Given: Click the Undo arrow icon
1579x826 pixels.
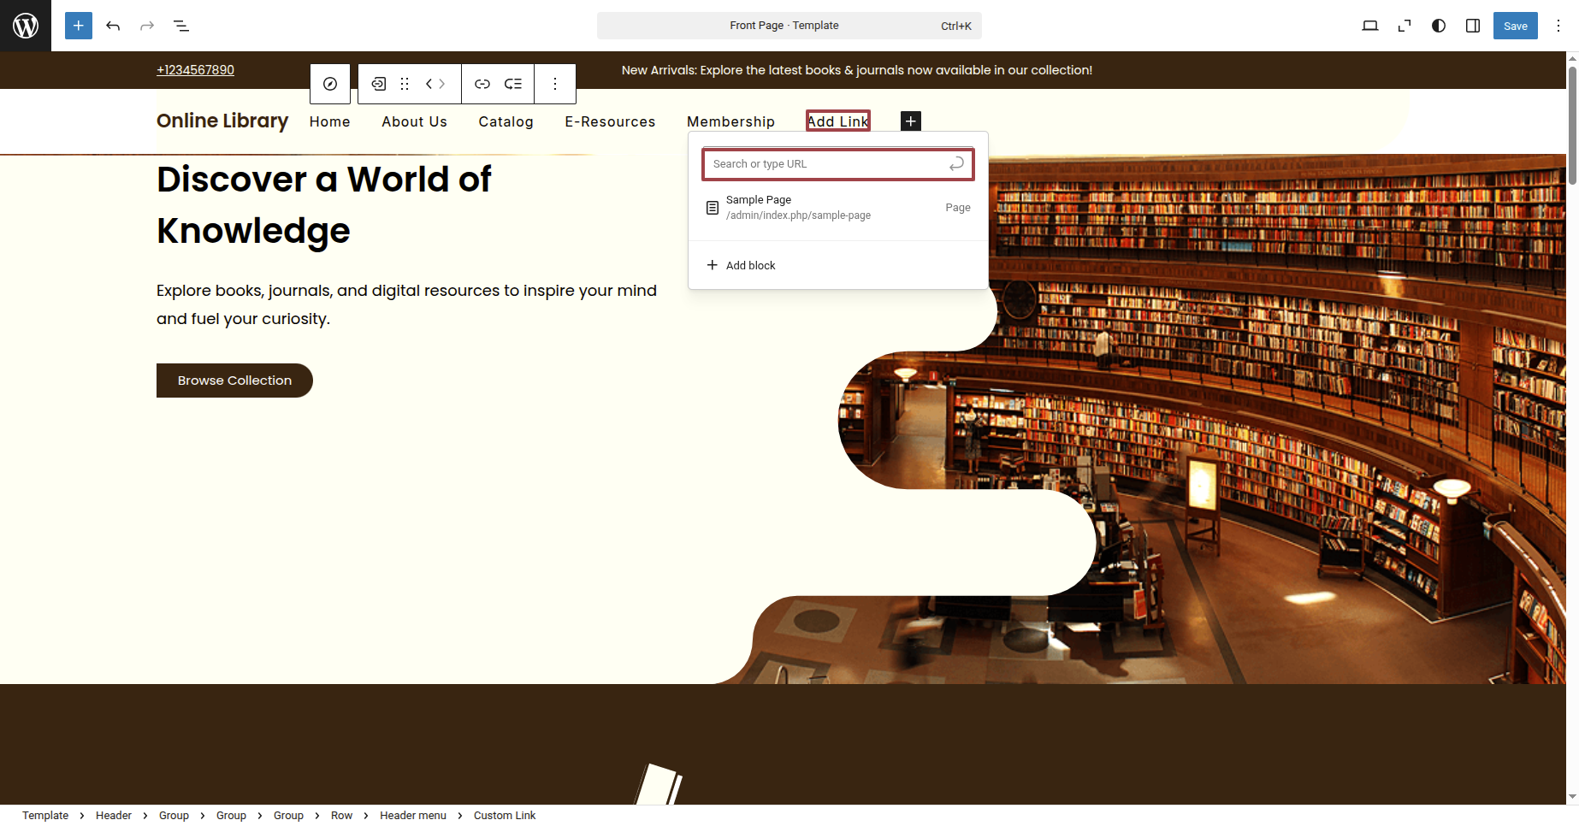Looking at the screenshot, I should [x=113, y=26].
